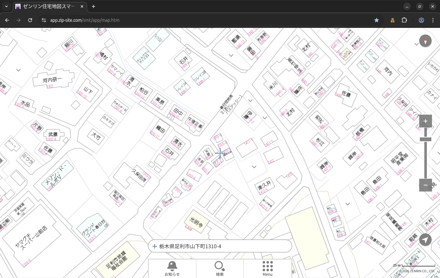Open notifications via お知らせ bell
This screenshot has width=440, height=278.
click(172, 268)
